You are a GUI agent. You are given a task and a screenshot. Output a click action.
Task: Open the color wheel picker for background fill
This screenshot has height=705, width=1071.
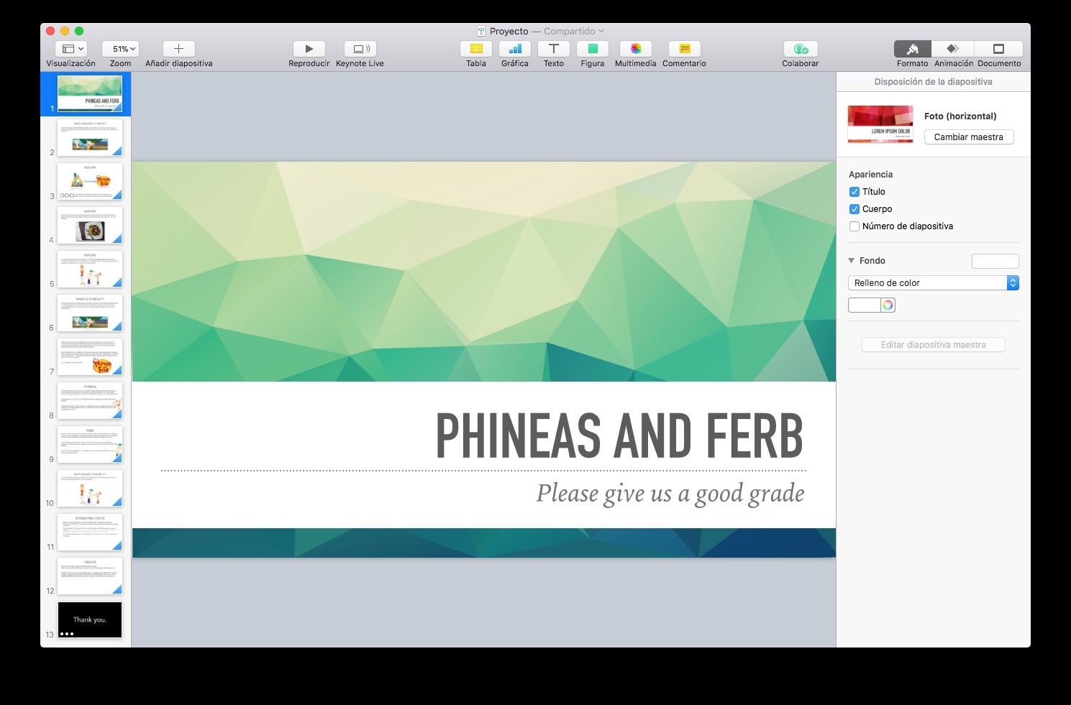(888, 305)
